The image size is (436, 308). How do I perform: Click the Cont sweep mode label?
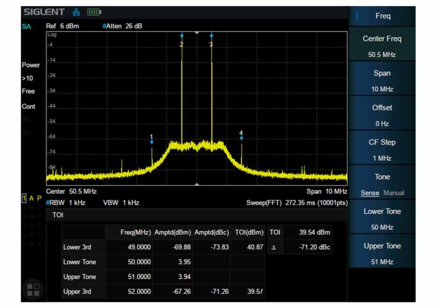click(28, 107)
